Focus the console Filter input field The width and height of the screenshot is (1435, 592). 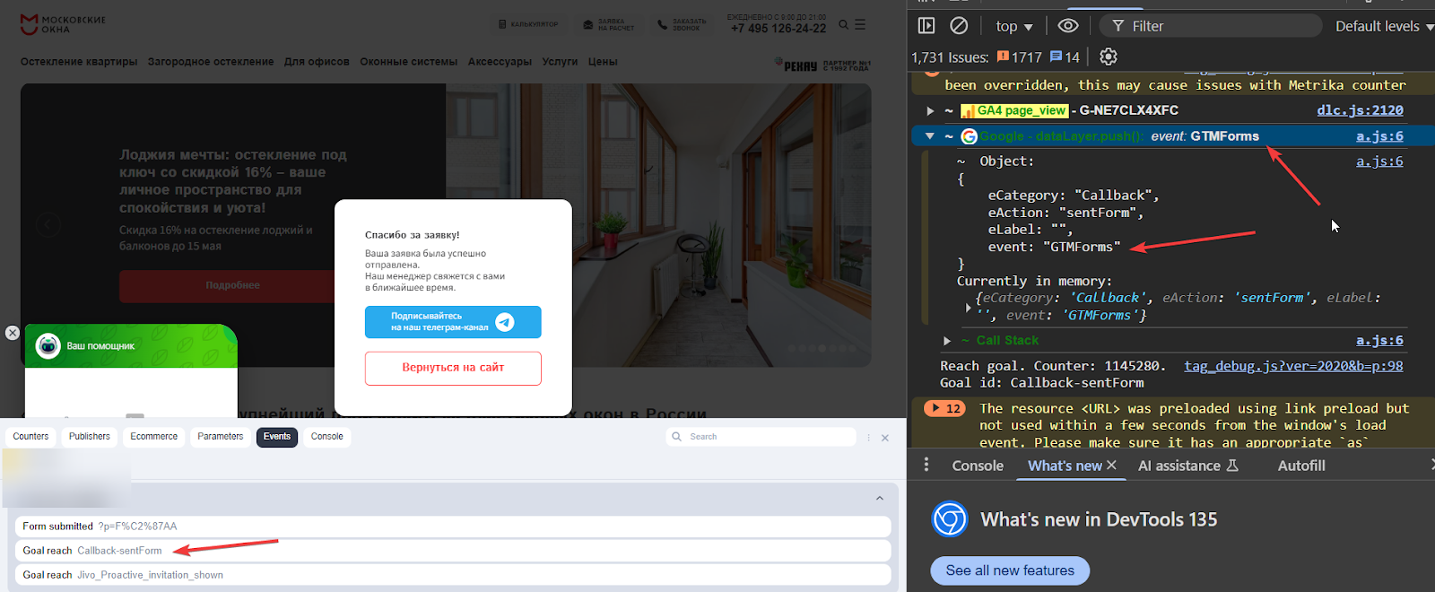(x=1211, y=26)
